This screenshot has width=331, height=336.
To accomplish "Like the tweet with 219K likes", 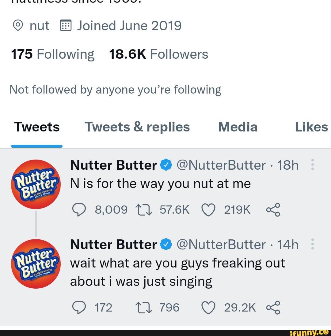I will click(208, 210).
